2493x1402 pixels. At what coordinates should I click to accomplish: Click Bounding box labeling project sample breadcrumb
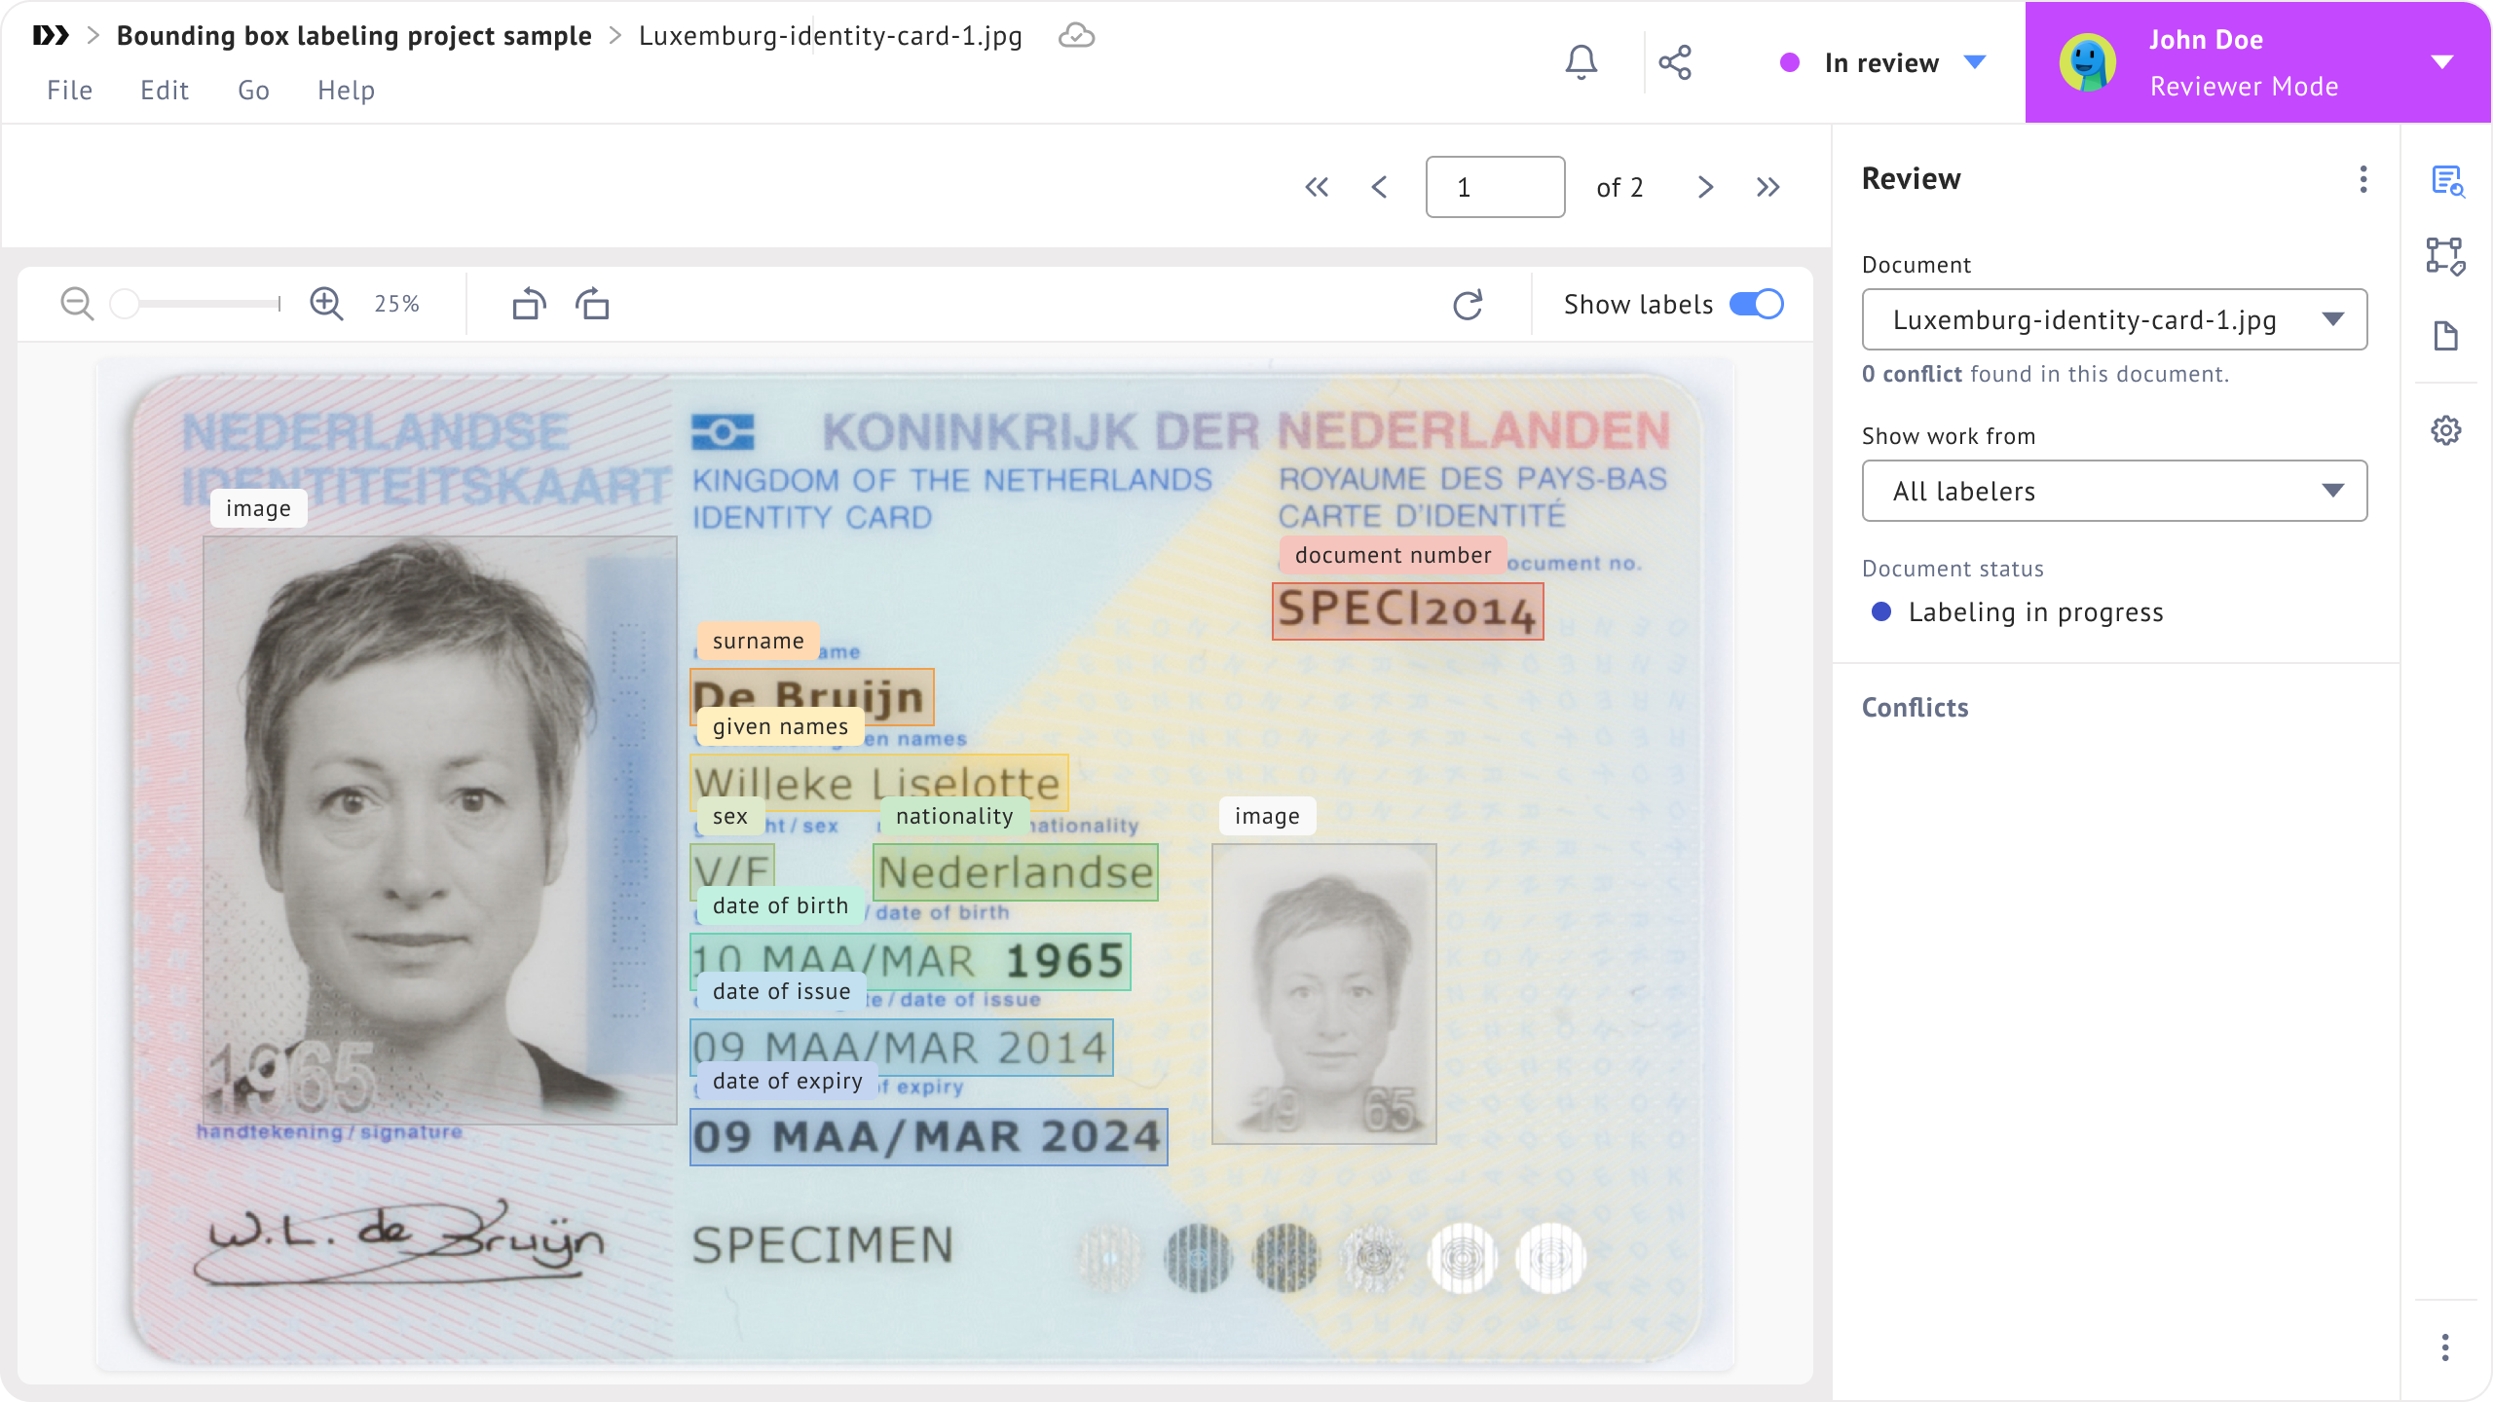tap(353, 36)
